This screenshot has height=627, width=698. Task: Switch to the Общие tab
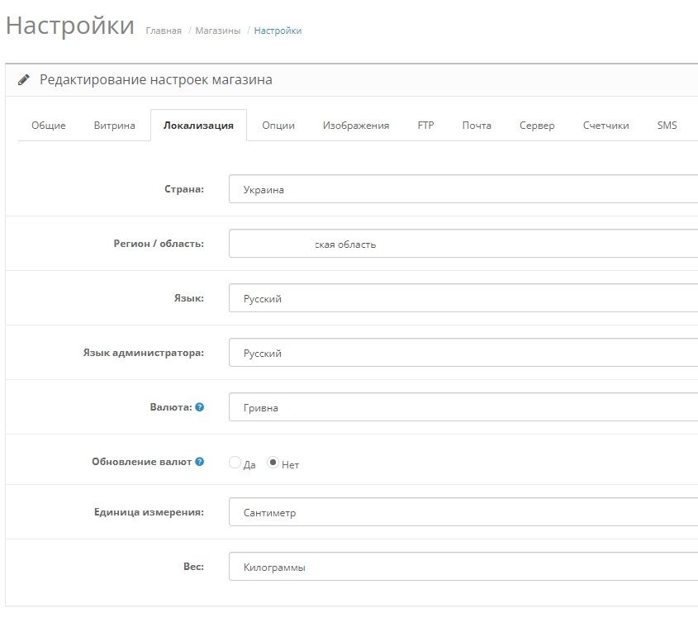(x=49, y=126)
